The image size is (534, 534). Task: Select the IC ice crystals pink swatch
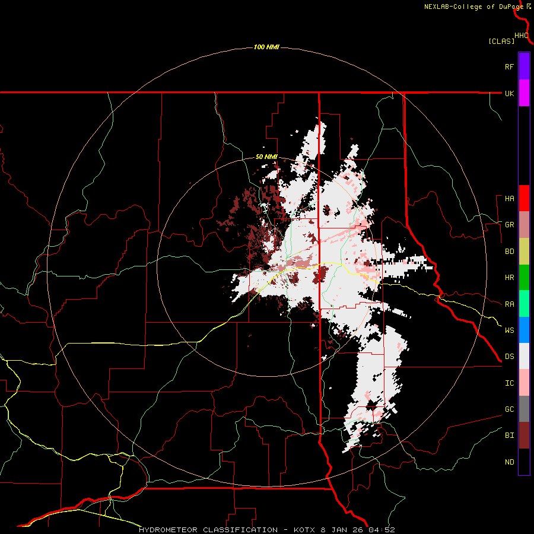524,383
